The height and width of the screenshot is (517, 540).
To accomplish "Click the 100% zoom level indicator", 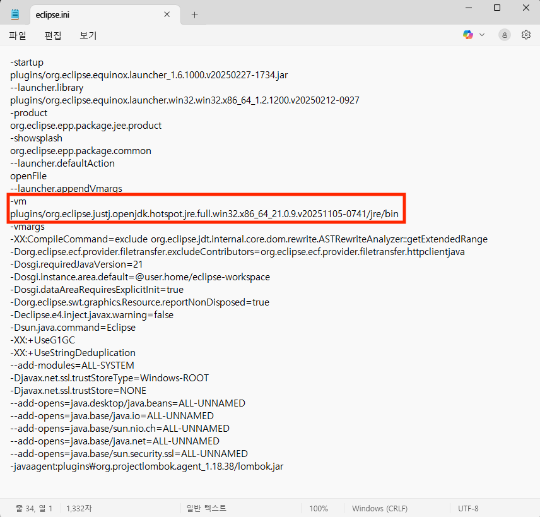I will (319, 508).
